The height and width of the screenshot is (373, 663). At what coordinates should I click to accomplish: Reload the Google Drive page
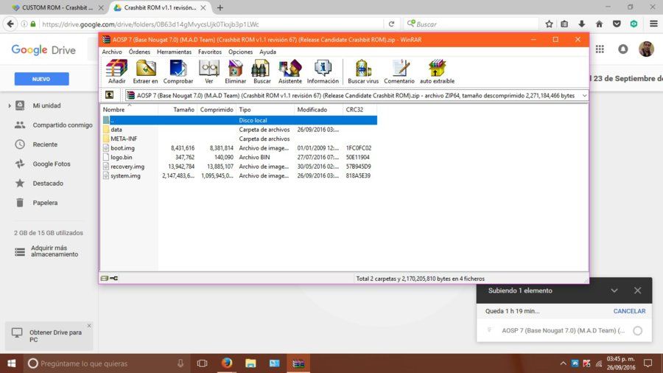[x=391, y=24]
